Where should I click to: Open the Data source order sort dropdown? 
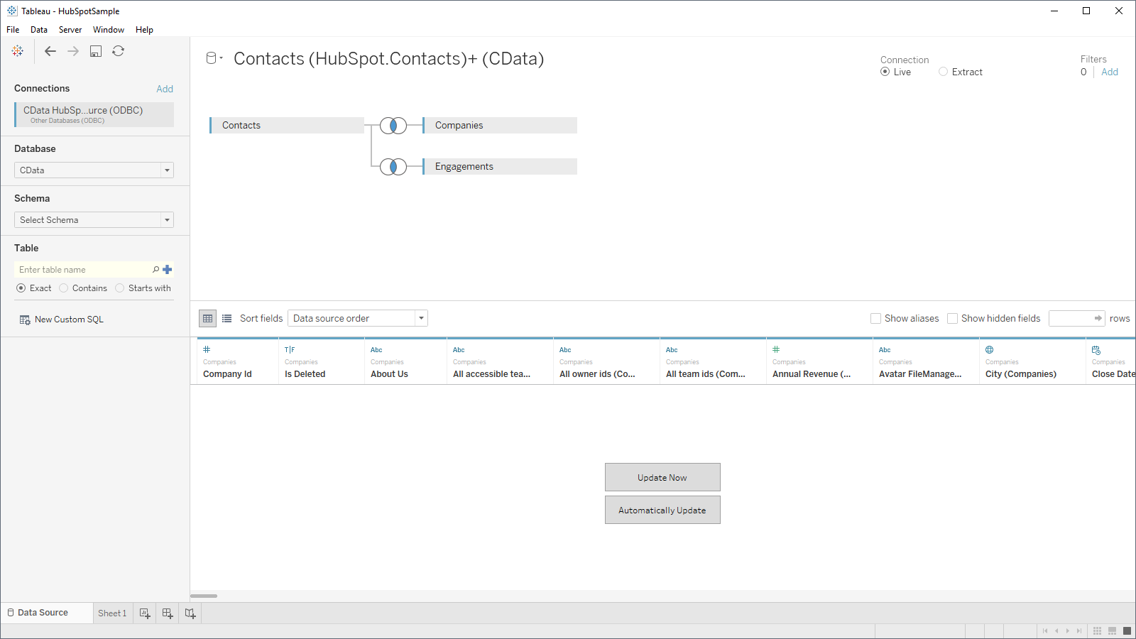pos(357,318)
